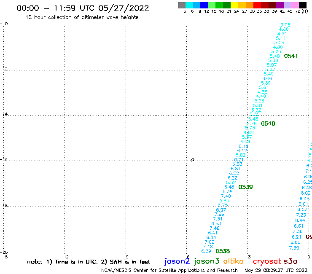The height and width of the screenshot is (274, 312).
Task: Click the green time stamp 0540
Action: point(268,124)
